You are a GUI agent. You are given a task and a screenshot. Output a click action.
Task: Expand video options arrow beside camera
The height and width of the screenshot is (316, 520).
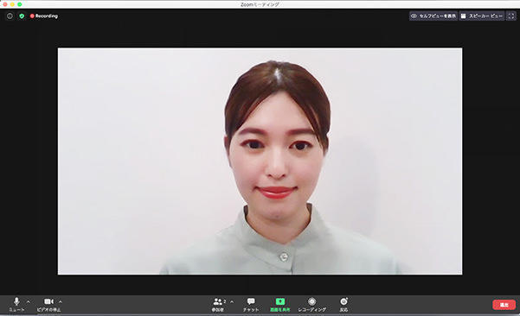[61, 301]
